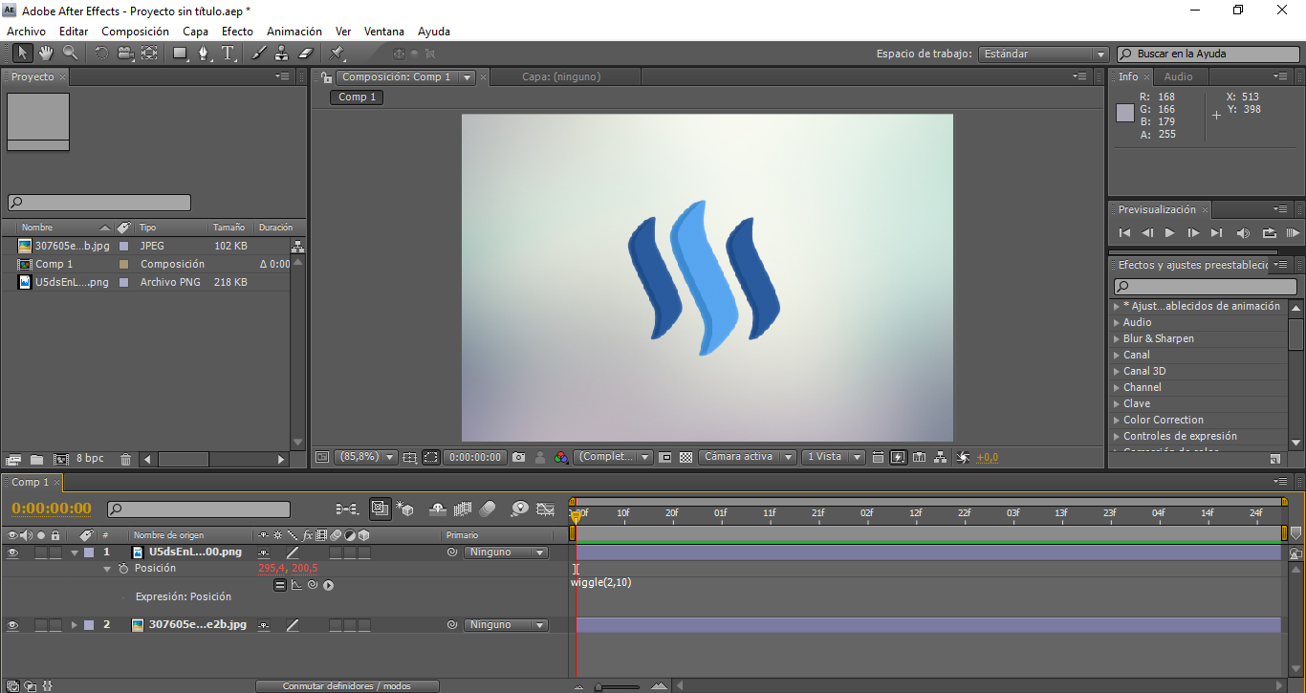
Task: Open the magnification 85,8% dropdown
Action: tap(365, 457)
